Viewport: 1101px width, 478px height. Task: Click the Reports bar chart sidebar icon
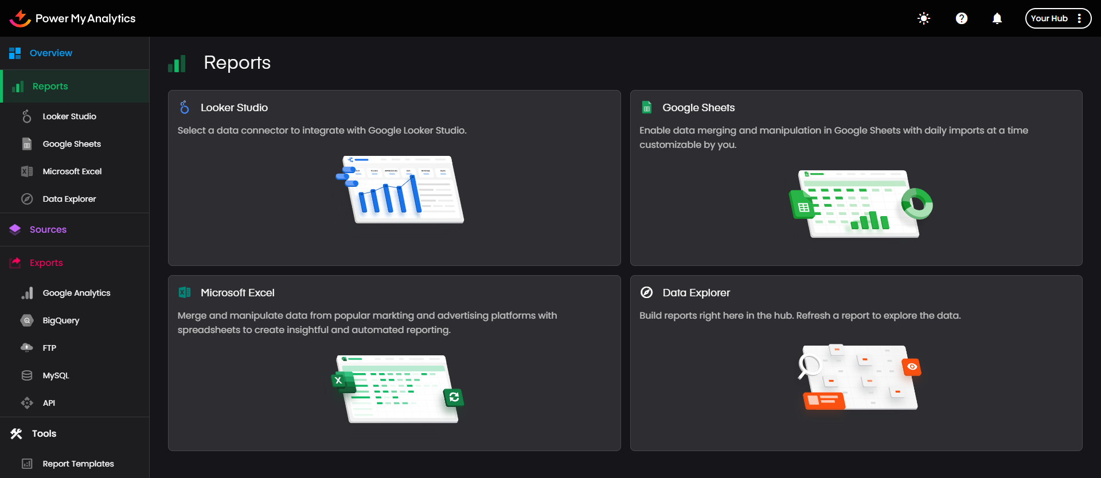(18, 87)
